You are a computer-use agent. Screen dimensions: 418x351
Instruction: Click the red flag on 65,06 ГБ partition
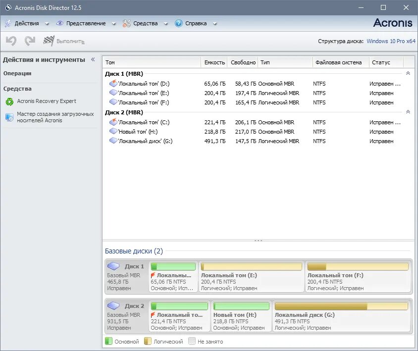(x=153, y=275)
